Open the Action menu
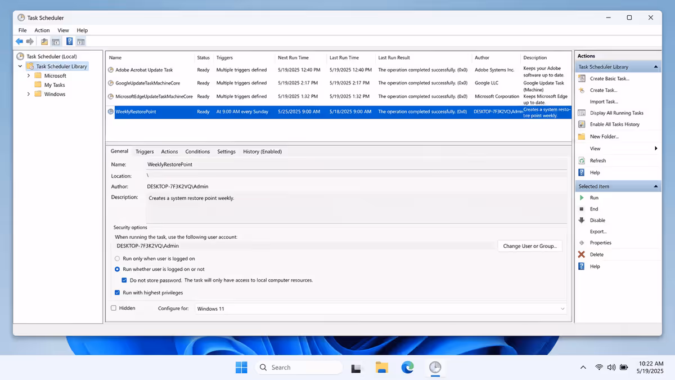This screenshot has width=675, height=380. click(42, 30)
